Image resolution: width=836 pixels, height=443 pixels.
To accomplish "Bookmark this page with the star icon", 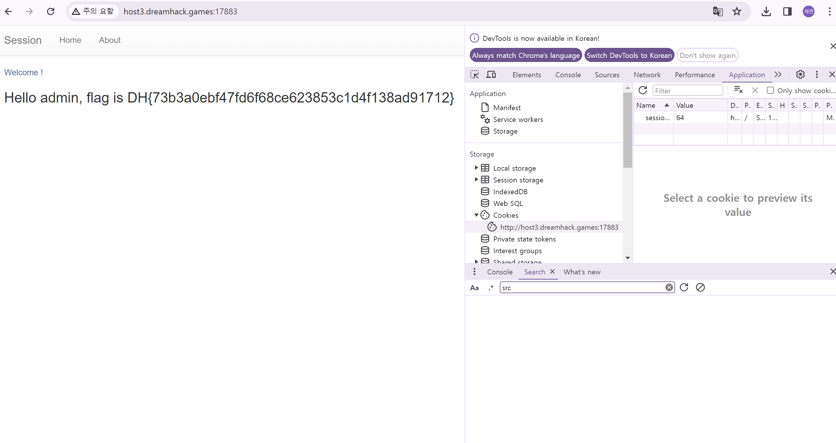I will [737, 12].
